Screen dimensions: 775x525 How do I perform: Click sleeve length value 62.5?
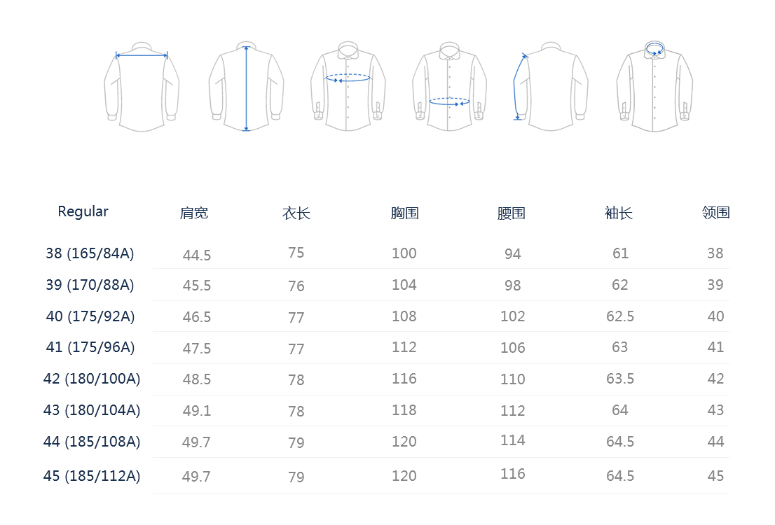(x=620, y=316)
